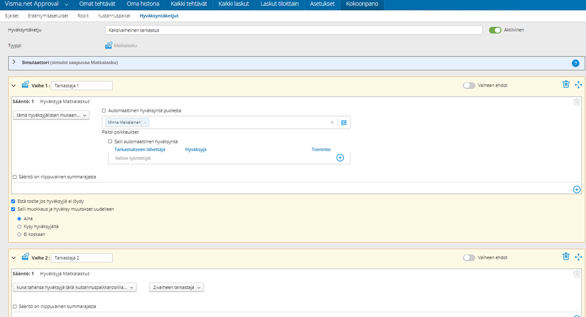Click the Hyväksyjä column header
Viewport: 586px width, 317px height.
pos(196,149)
